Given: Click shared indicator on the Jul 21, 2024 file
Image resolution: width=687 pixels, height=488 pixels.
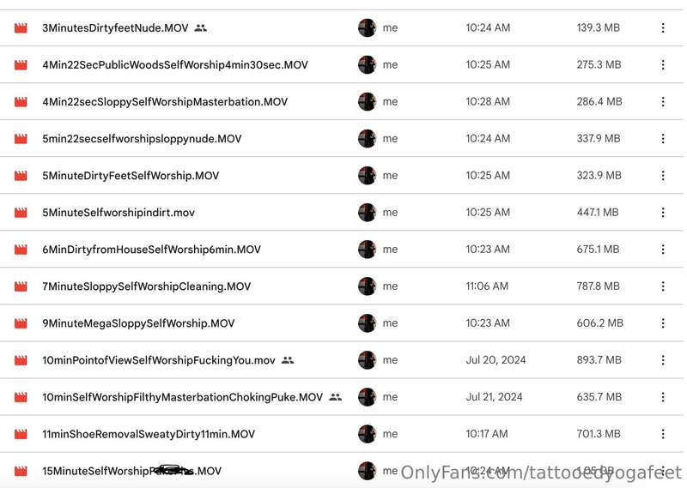Looking at the screenshot, I should click(x=335, y=397).
